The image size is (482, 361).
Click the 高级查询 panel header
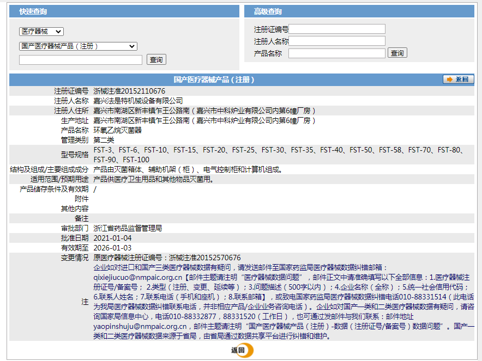[359, 11]
